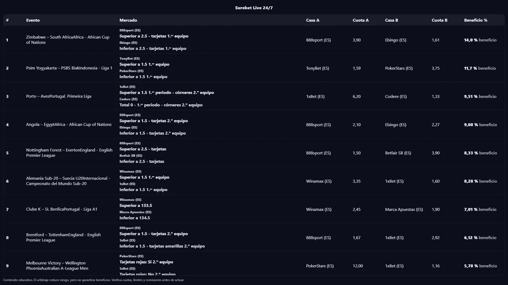Click the Angola – Egypt event
Screen dimensions: 508x285
(69, 125)
